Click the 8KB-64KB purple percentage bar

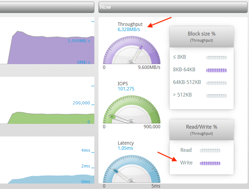coord(216,70)
